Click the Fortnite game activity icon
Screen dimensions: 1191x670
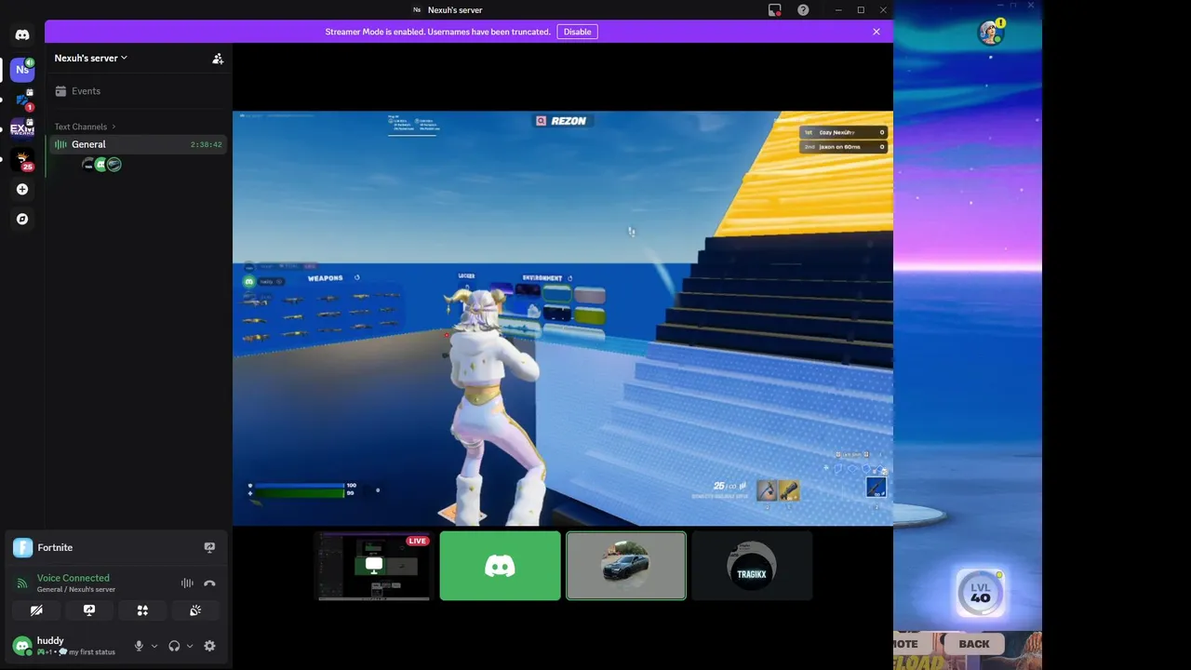(x=22, y=547)
